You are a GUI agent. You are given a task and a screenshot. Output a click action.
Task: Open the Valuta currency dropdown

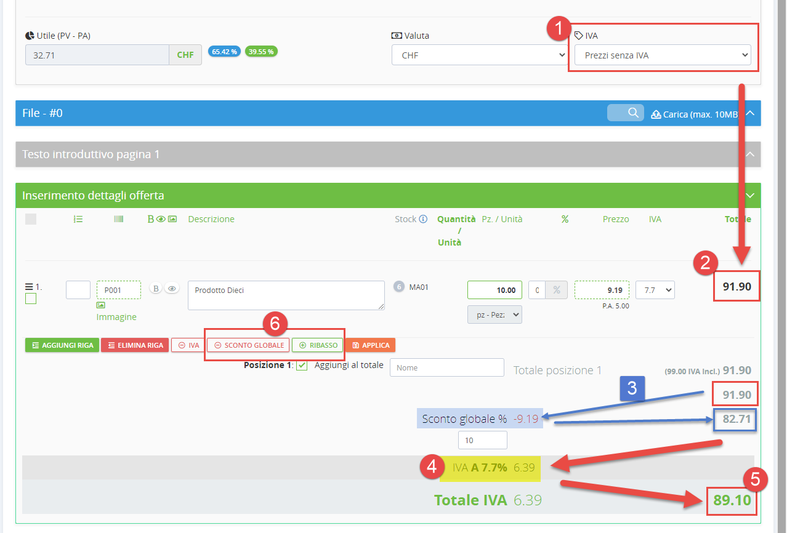(x=479, y=55)
